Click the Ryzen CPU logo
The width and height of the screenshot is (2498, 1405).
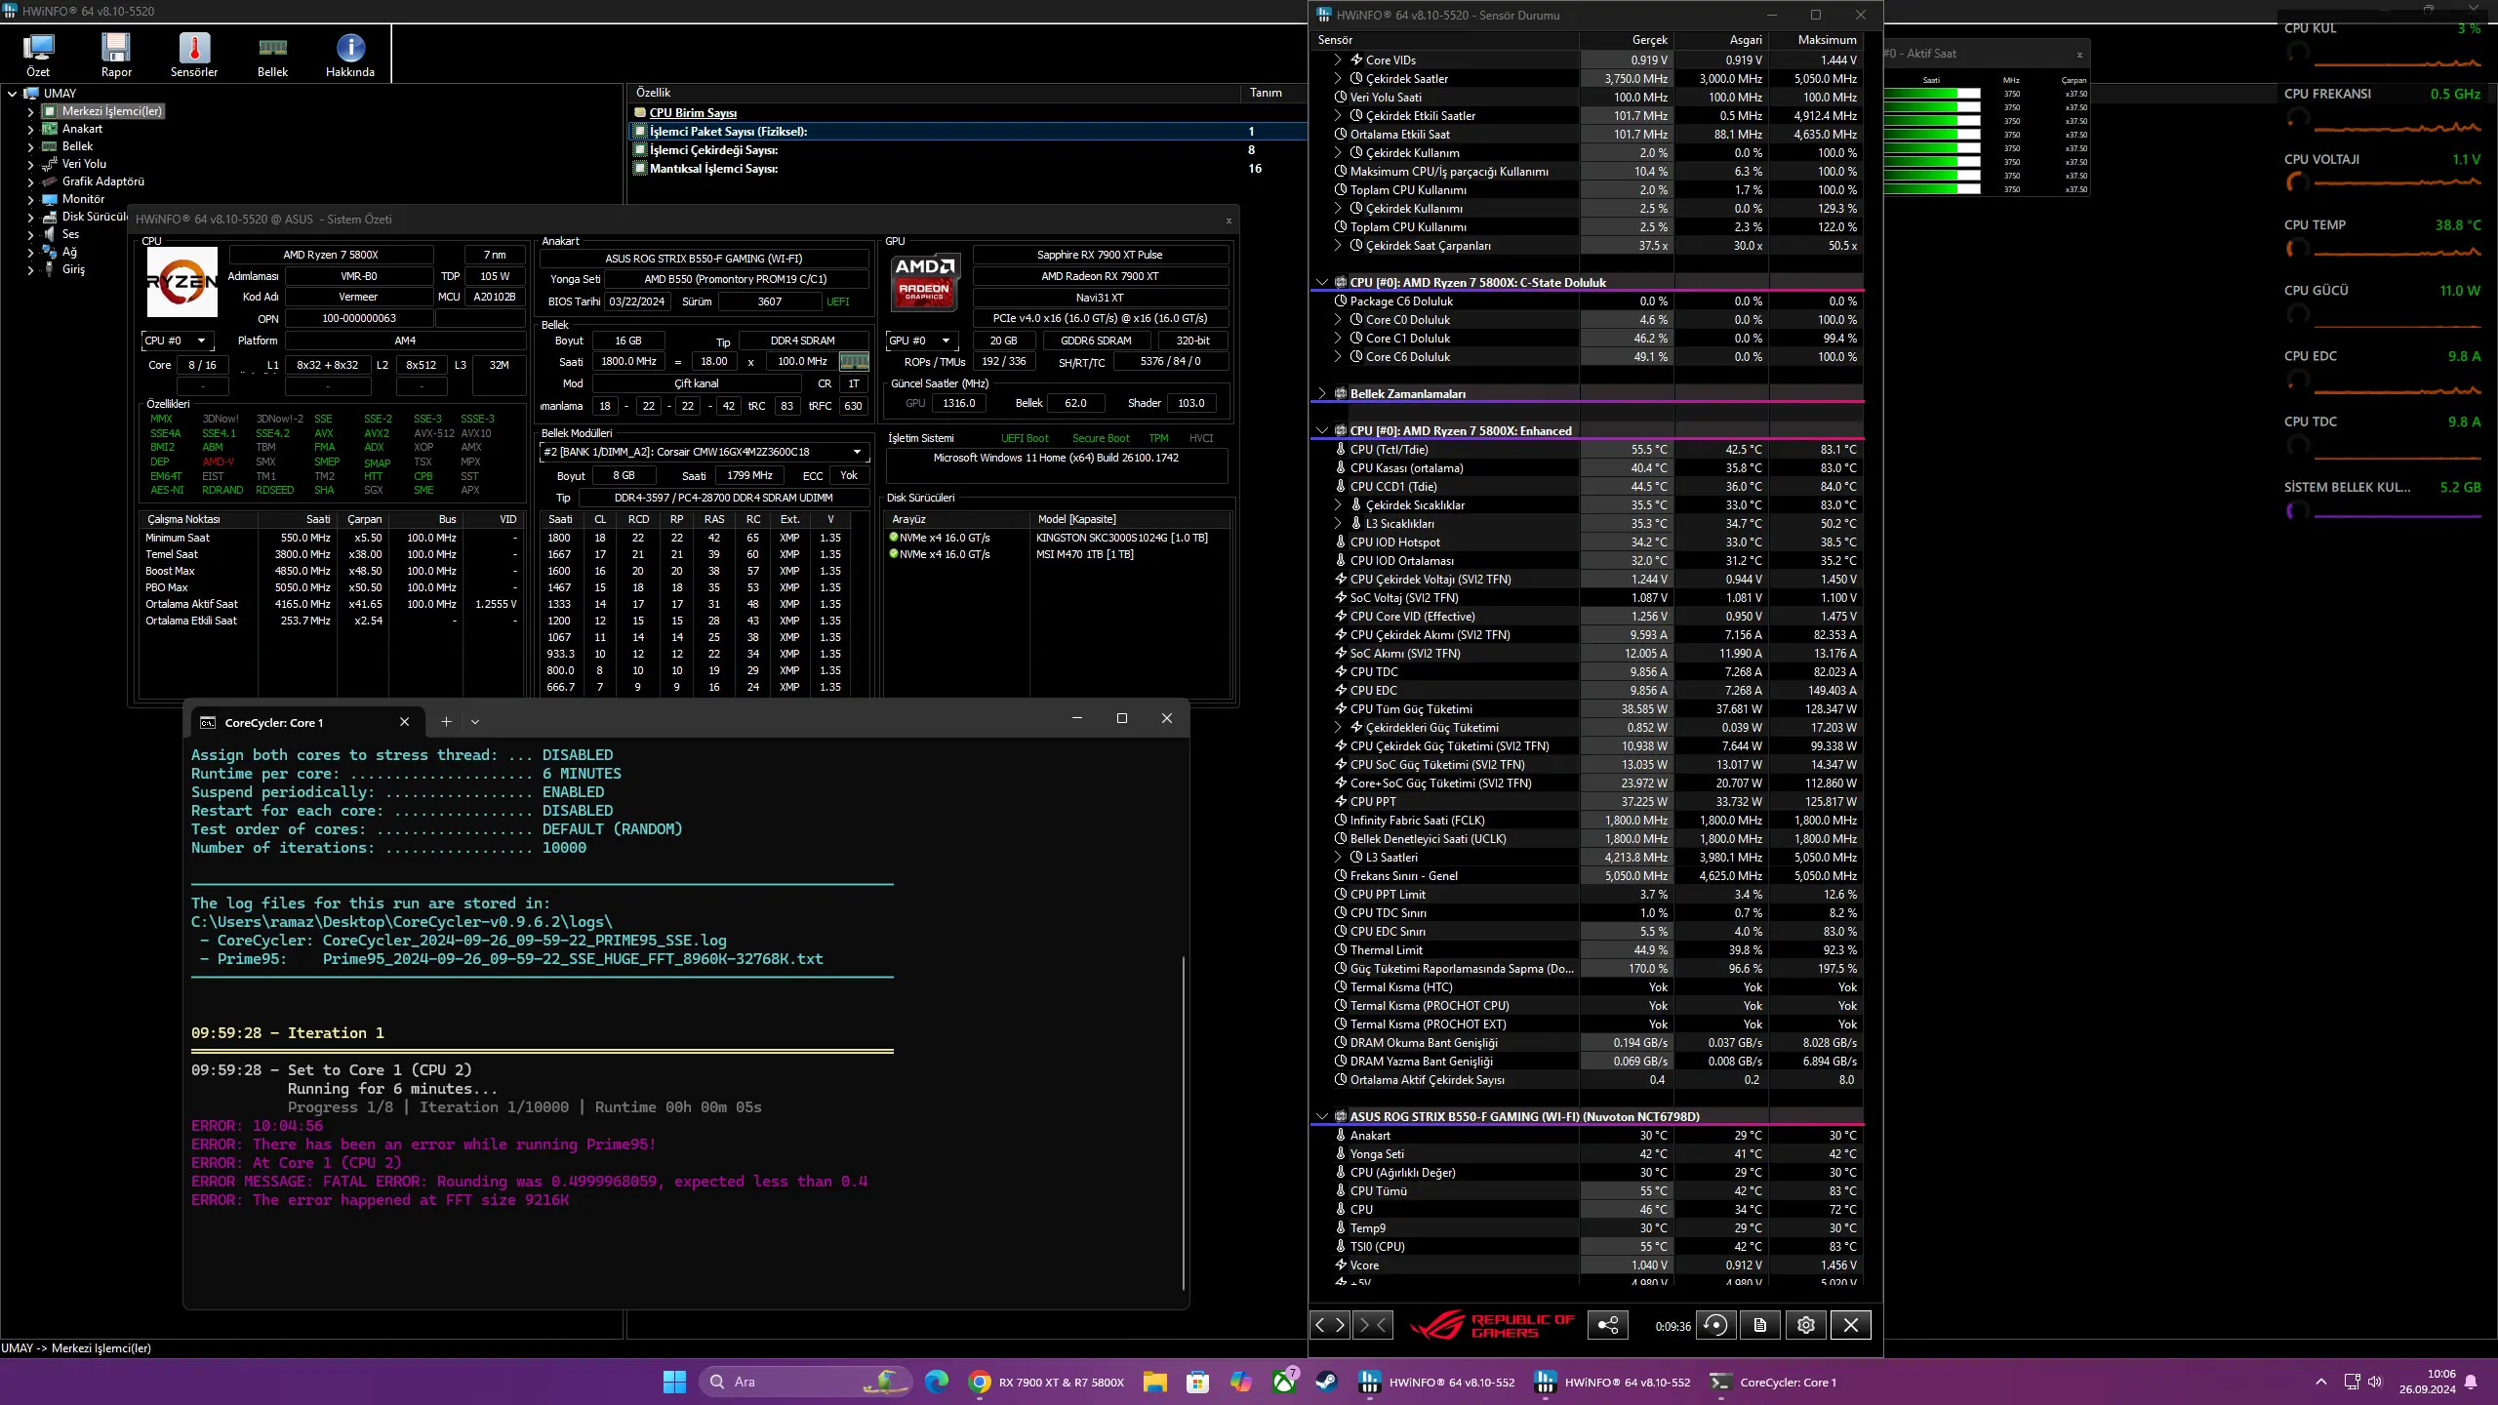coord(182,282)
